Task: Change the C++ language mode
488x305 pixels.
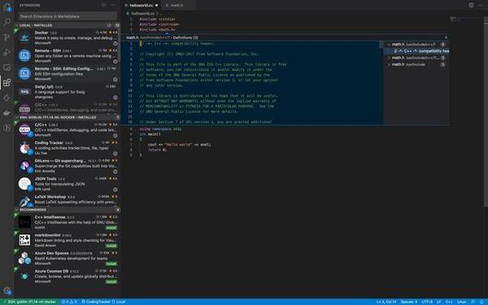Action: click(x=449, y=302)
